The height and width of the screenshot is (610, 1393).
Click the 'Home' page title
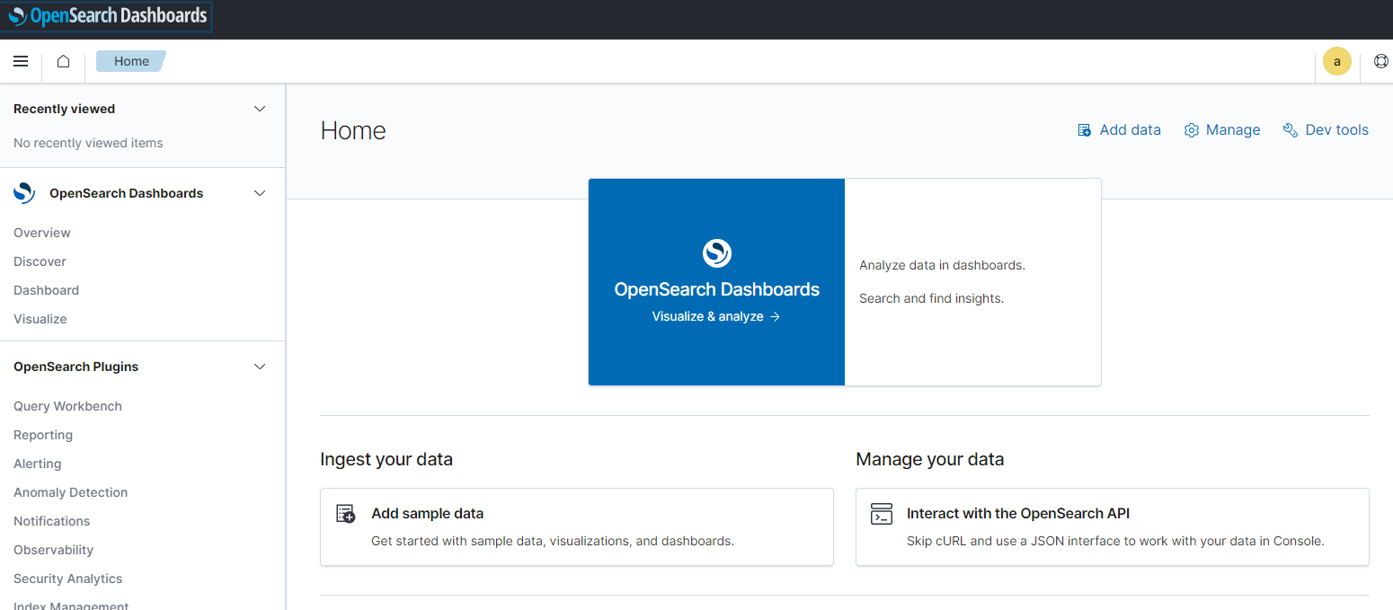point(353,131)
